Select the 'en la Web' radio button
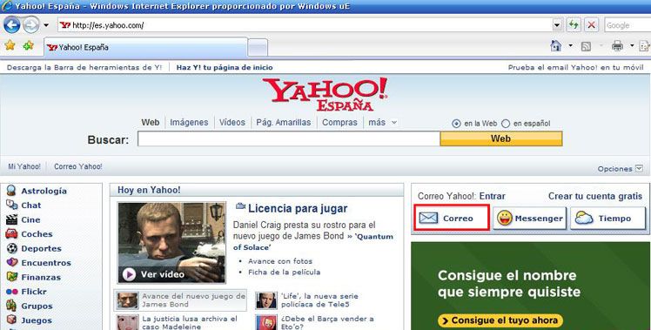 (x=456, y=124)
